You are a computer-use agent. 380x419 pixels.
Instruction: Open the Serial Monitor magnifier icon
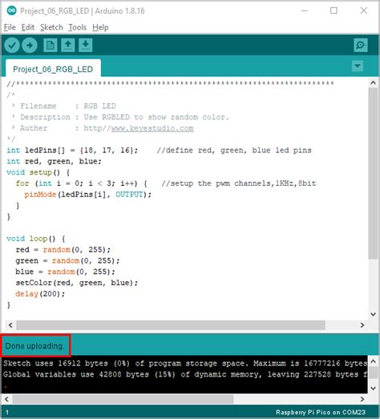(361, 45)
